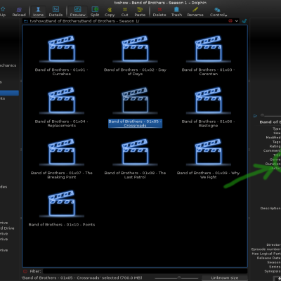The image size is (281, 281).
Task: Click the 'Tags' label in Information panel
Action: tap(276, 142)
